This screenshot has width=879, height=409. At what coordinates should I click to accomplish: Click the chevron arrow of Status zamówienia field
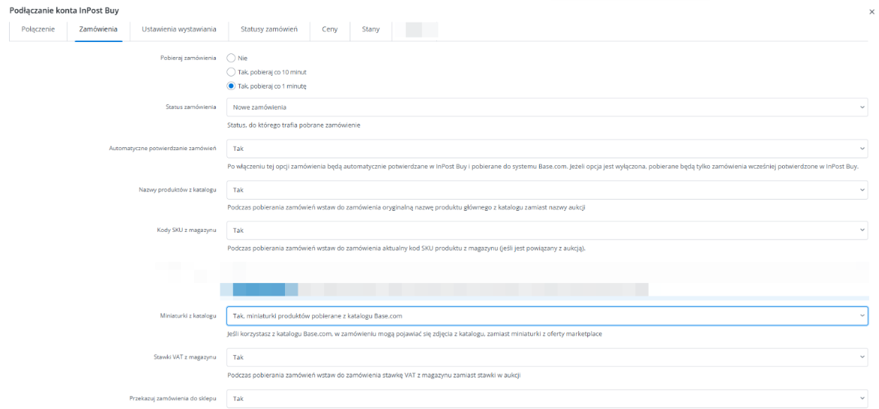coord(862,108)
